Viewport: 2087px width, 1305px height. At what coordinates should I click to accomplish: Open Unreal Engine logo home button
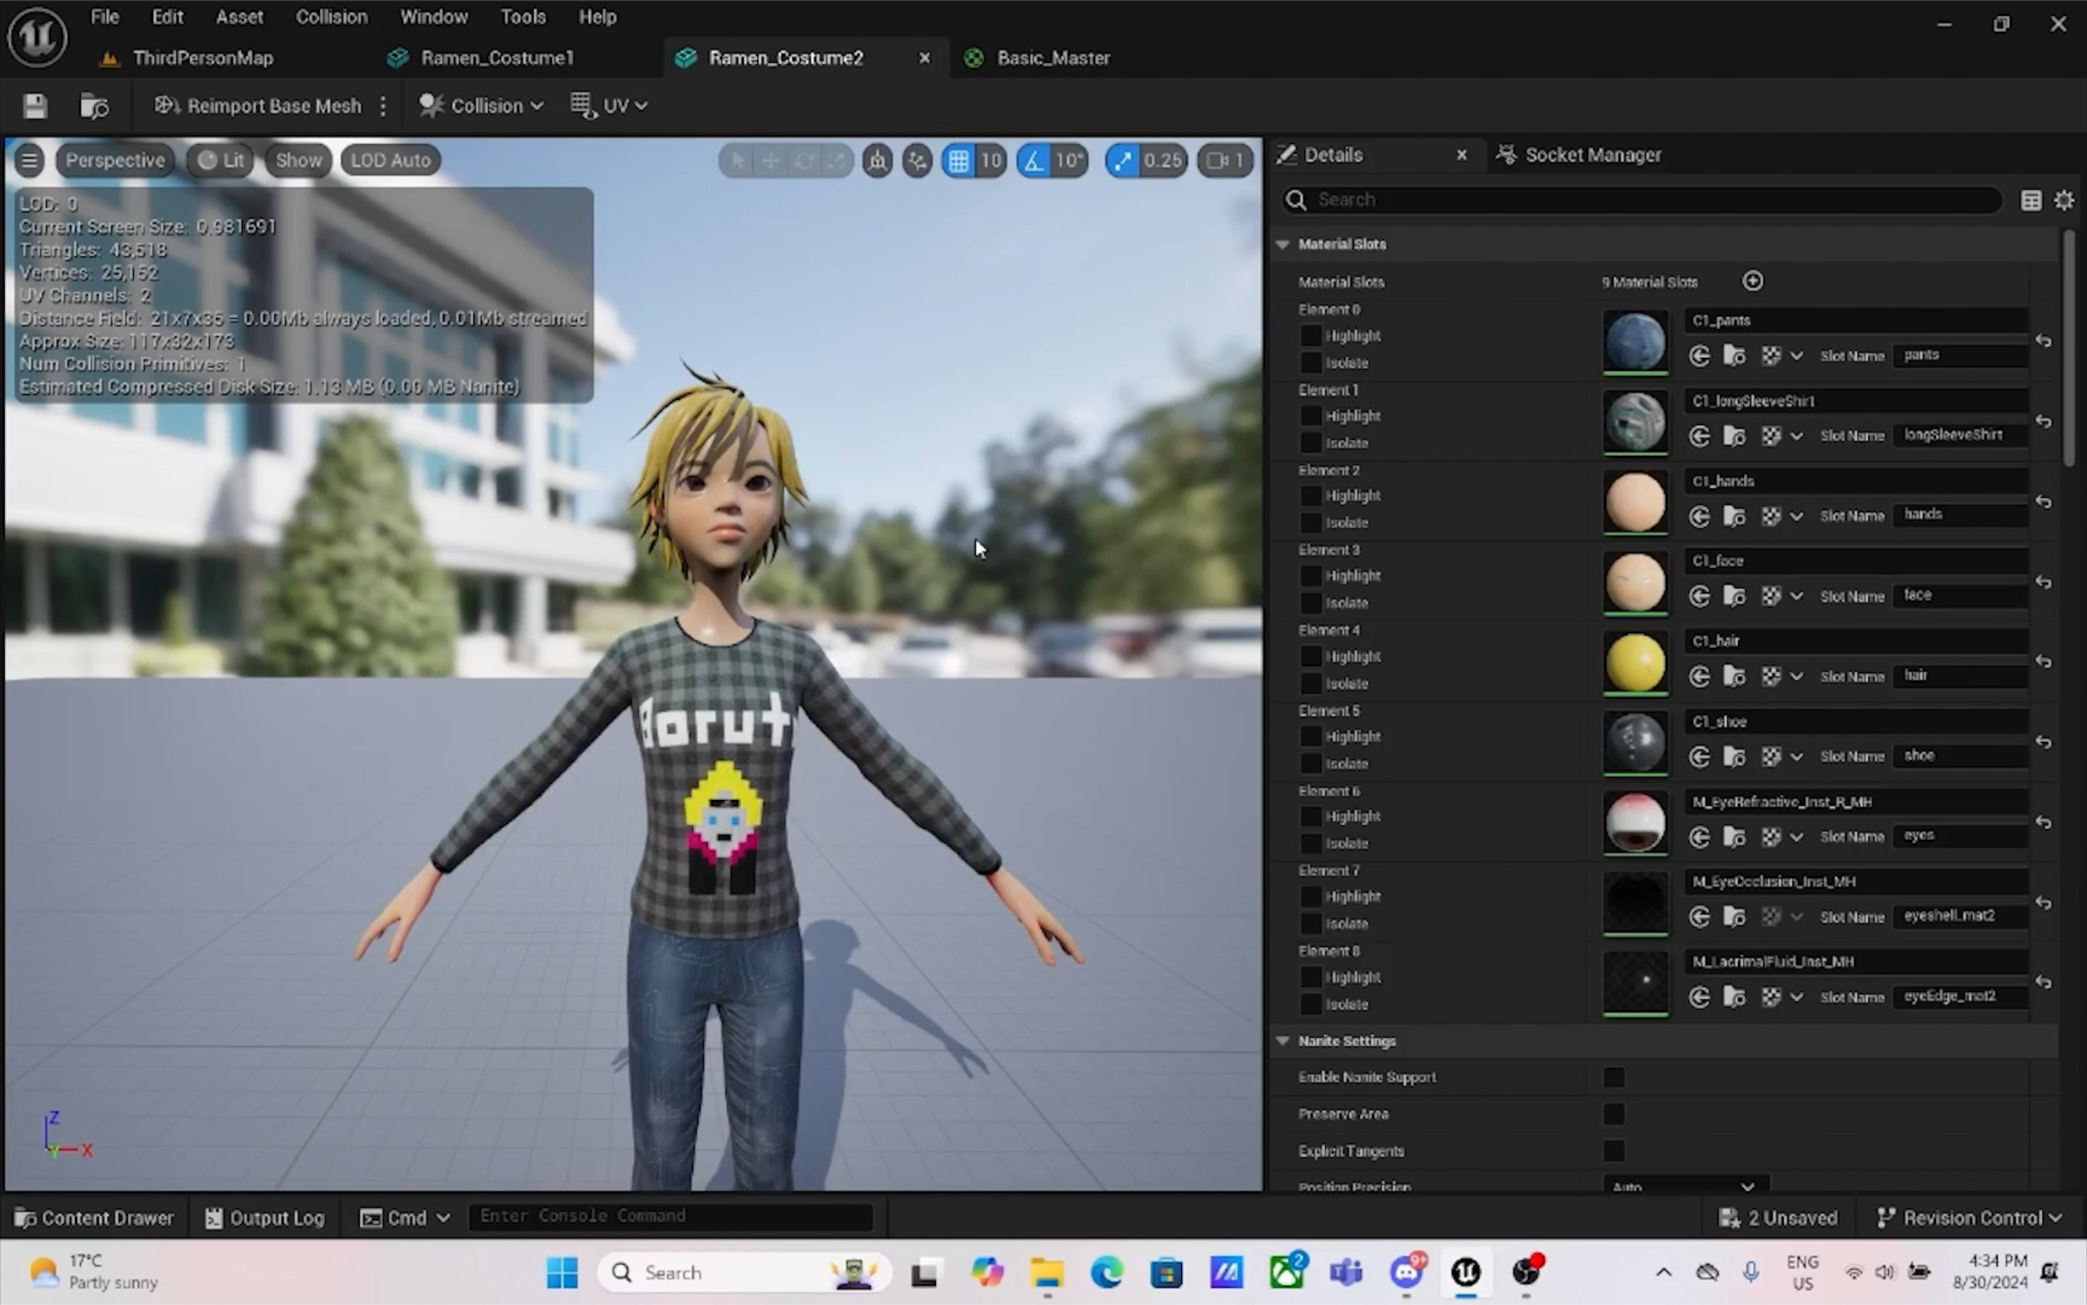tap(37, 36)
